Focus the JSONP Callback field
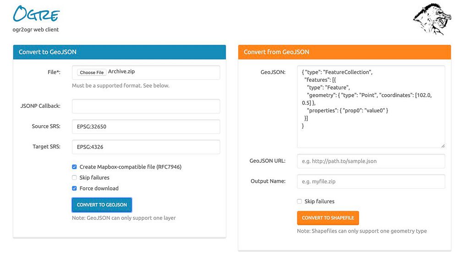This screenshot has width=458, height=265. click(x=146, y=106)
